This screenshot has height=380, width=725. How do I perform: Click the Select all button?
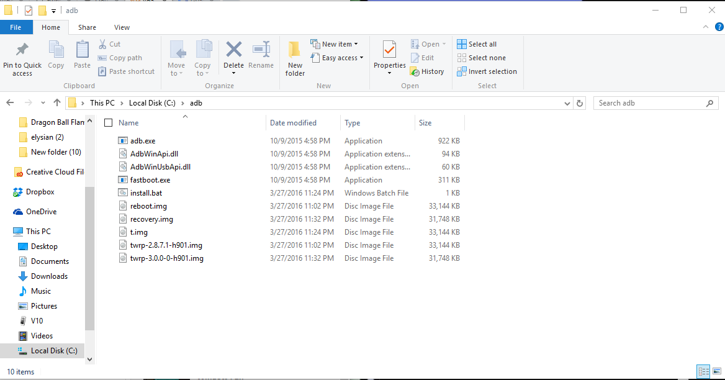[x=477, y=43]
